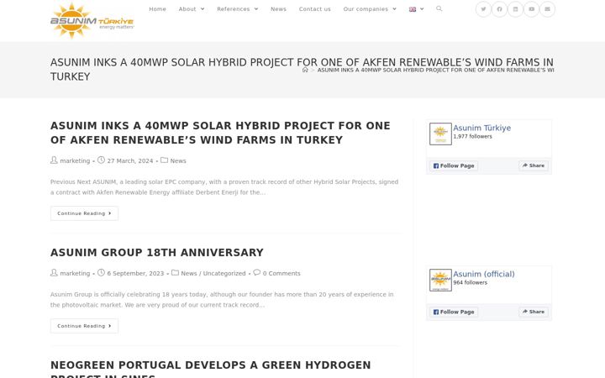Screen dimensions: 605x378
Task: Open the Contact us menu item
Action: click(x=314, y=9)
